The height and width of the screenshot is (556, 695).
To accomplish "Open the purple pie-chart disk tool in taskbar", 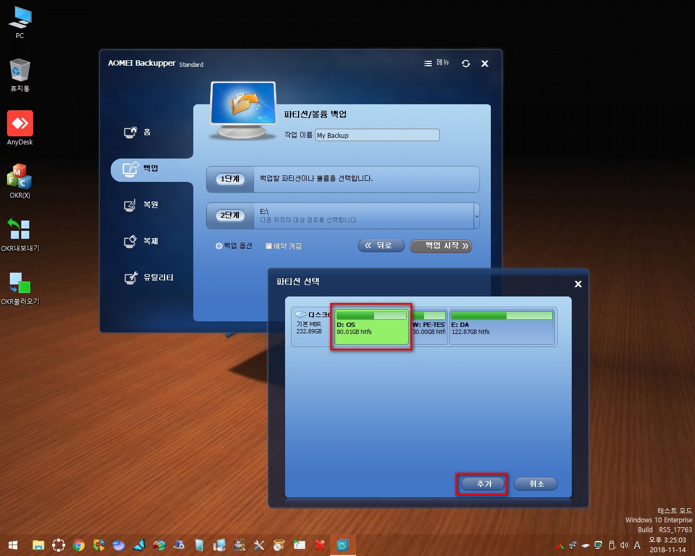I will tap(119, 545).
